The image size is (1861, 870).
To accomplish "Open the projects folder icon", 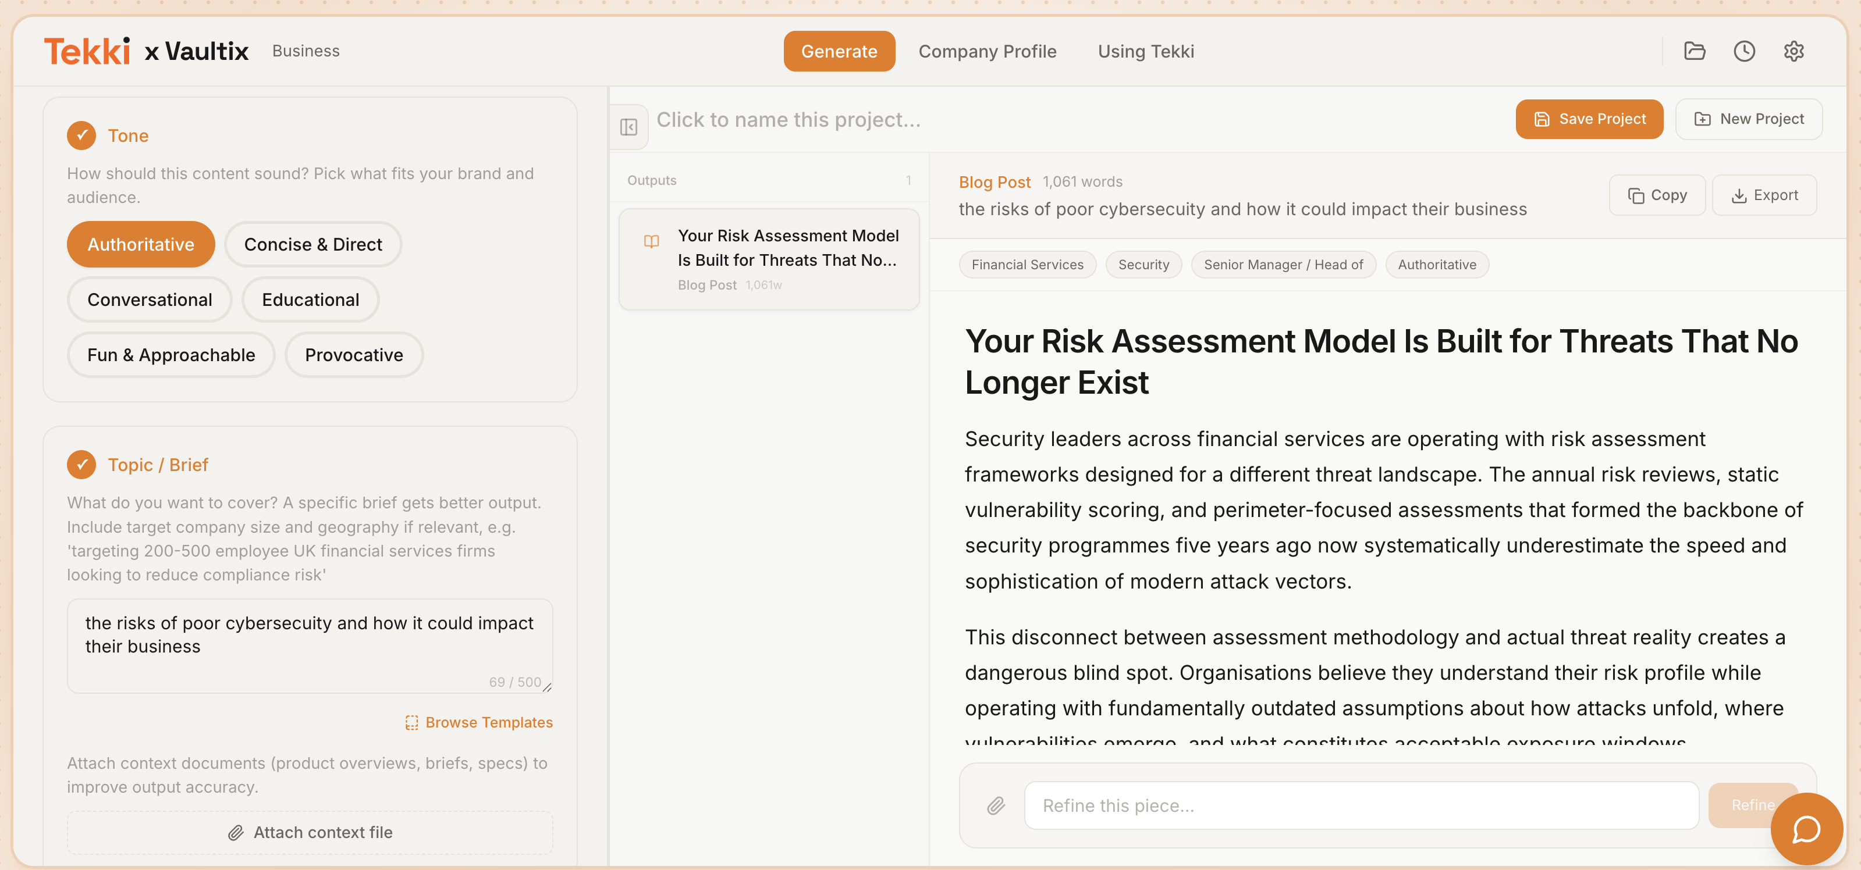I will [1694, 51].
